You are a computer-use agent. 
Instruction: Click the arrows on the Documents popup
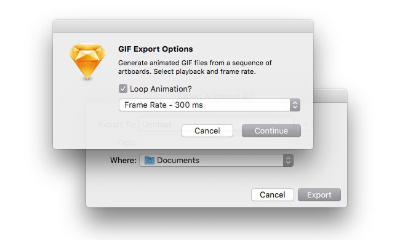(x=288, y=160)
